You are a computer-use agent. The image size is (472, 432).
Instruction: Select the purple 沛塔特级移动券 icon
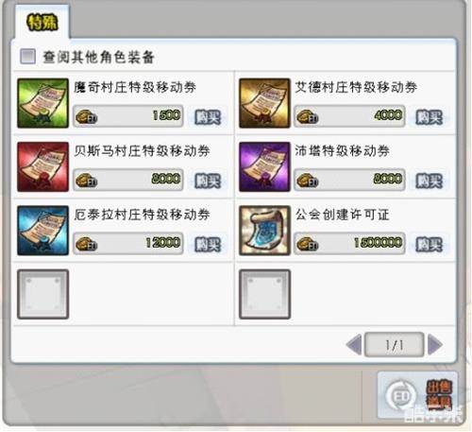point(264,166)
